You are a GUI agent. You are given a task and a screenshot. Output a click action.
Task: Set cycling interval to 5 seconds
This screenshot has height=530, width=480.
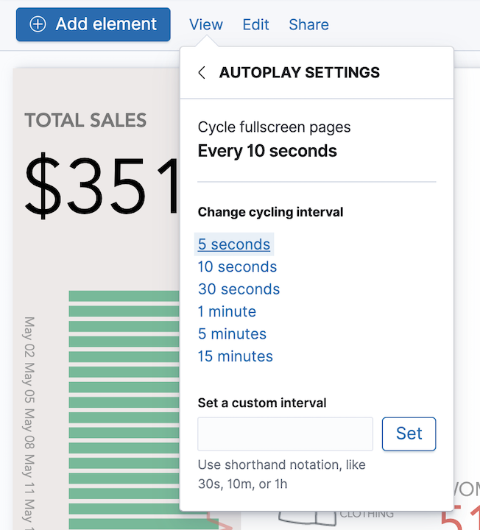(x=234, y=244)
